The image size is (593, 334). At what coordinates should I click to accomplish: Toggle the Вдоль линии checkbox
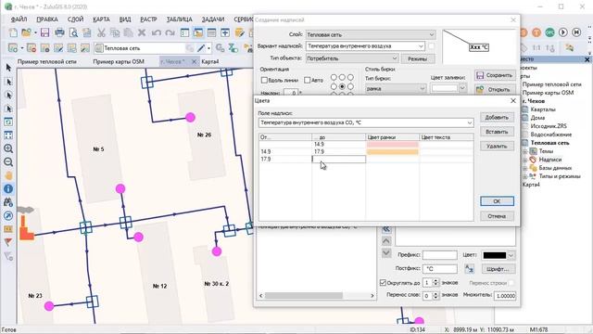[x=264, y=81]
